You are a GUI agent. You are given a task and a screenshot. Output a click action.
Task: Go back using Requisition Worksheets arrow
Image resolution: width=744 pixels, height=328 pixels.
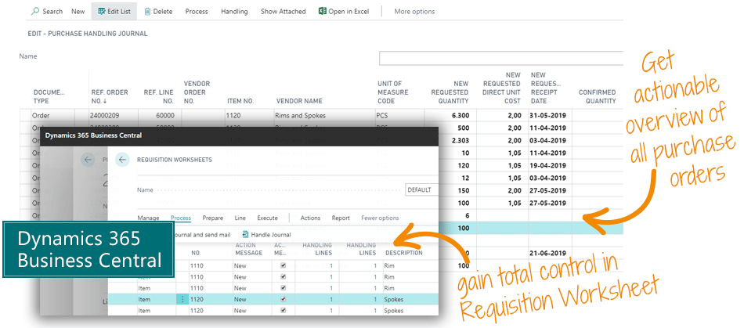click(x=122, y=160)
